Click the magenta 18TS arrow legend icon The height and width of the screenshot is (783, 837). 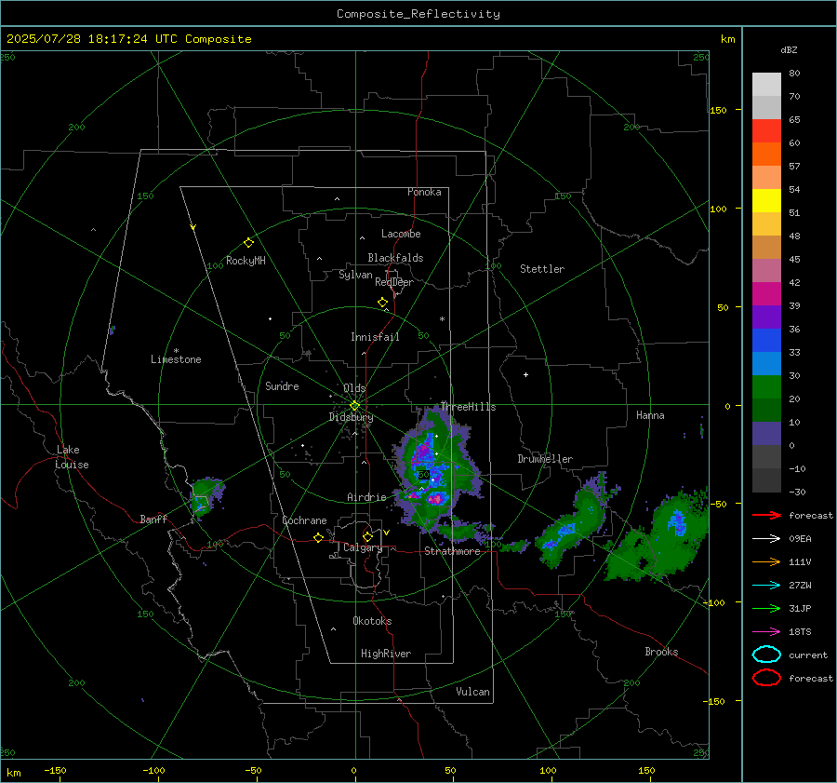pos(766,632)
